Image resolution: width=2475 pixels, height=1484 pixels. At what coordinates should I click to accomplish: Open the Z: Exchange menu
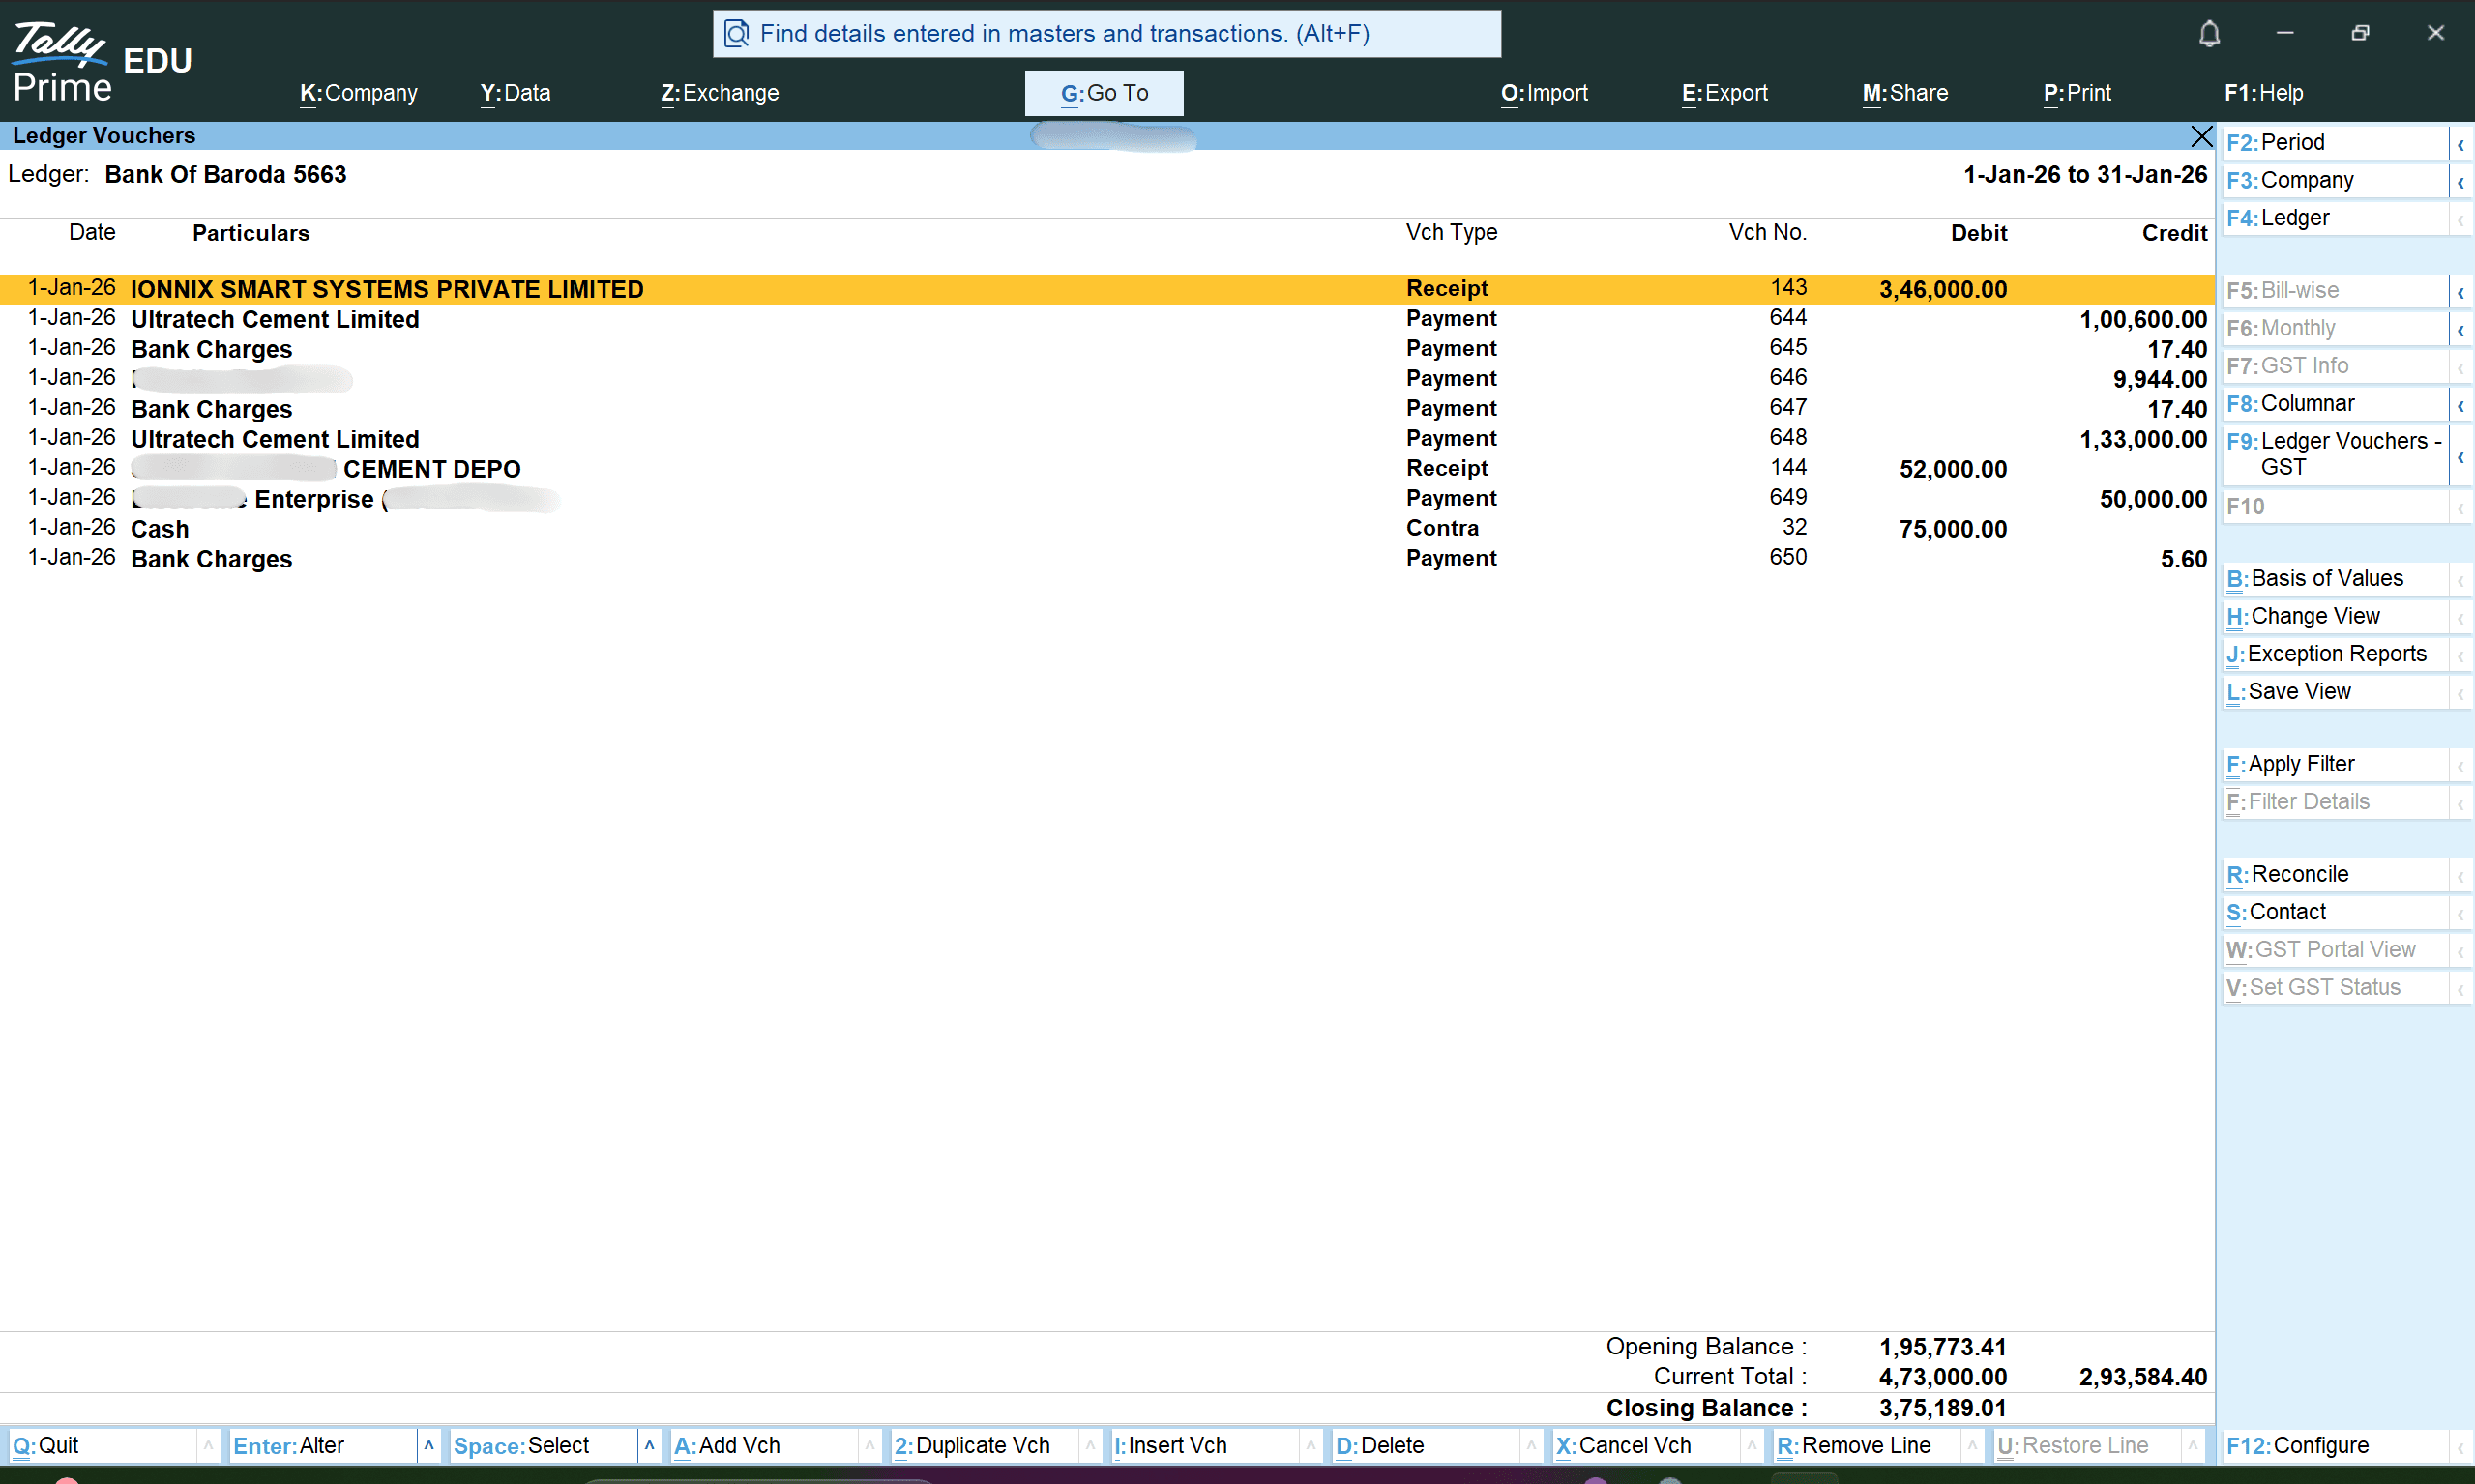tap(720, 93)
